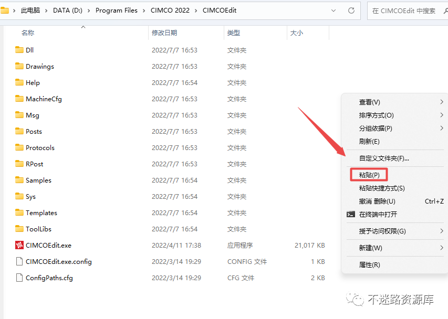This screenshot has width=448, height=319.
Task: Click the Protocols folder name
Action: [x=40, y=148]
